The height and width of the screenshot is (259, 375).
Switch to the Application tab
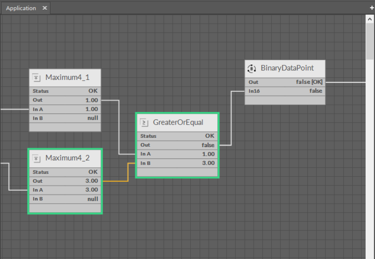pos(21,8)
